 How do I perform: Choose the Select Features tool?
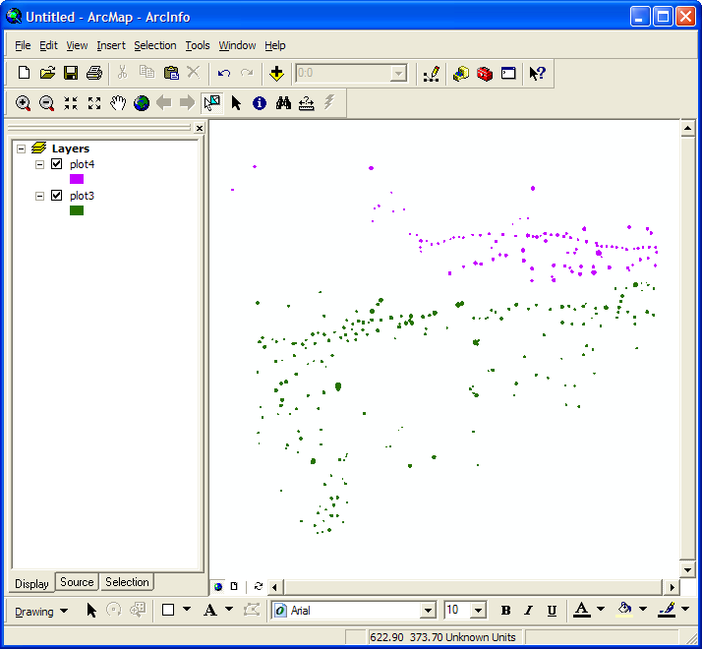pyautogui.click(x=212, y=103)
